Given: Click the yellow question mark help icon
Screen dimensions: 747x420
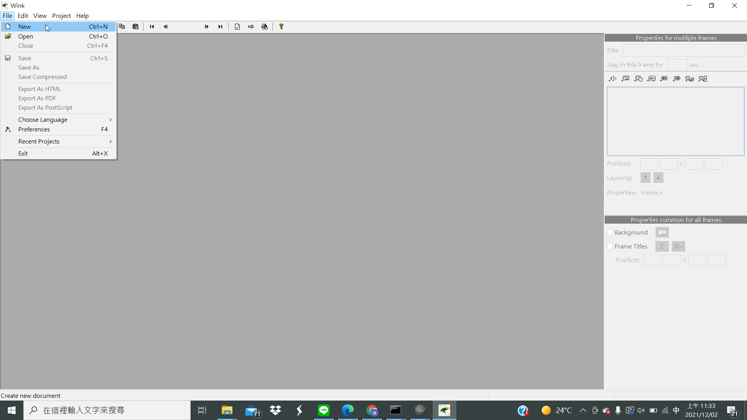Looking at the screenshot, I should pyautogui.click(x=281, y=26).
